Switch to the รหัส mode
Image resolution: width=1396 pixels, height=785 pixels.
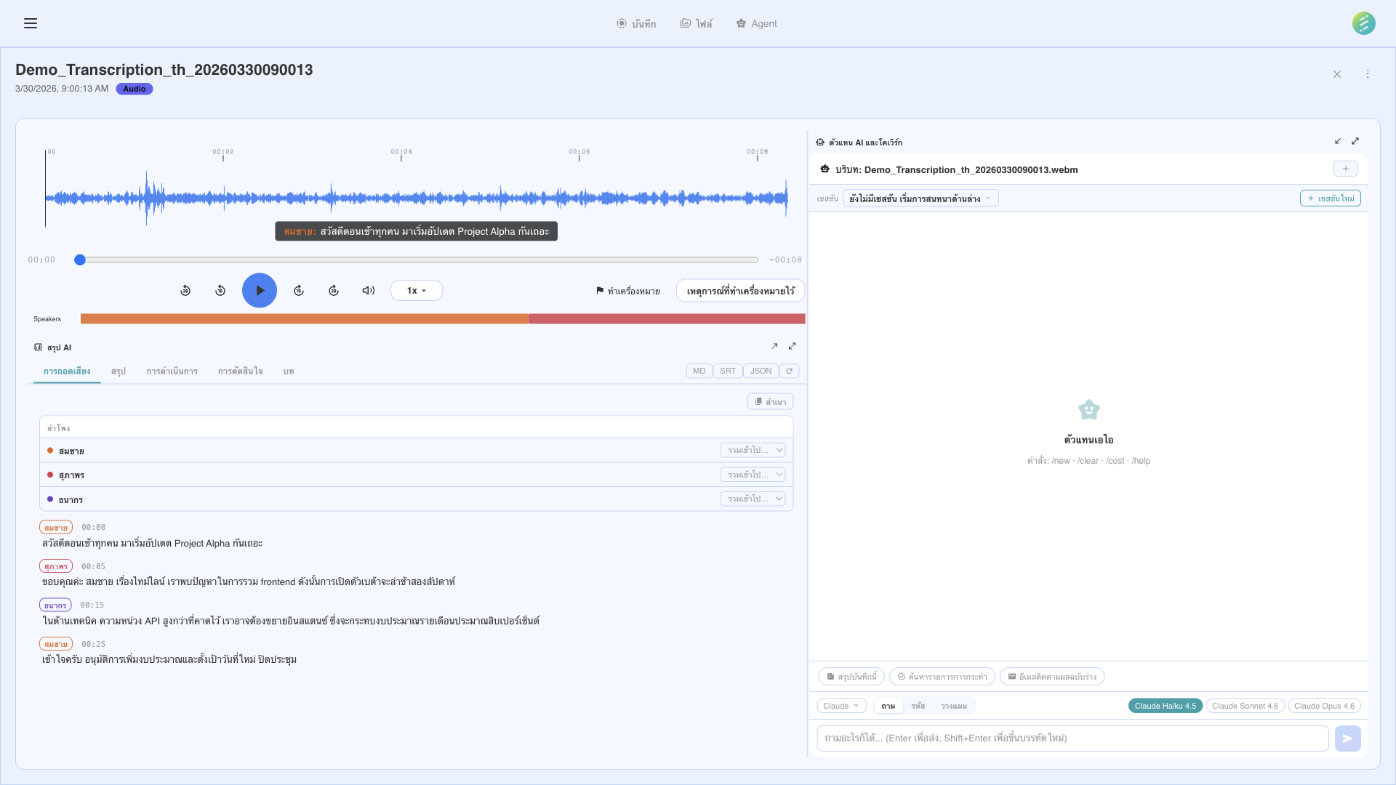click(x=918, y=706)
